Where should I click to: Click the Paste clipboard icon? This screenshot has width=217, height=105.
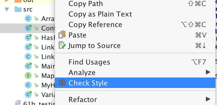tap(62, 35)
